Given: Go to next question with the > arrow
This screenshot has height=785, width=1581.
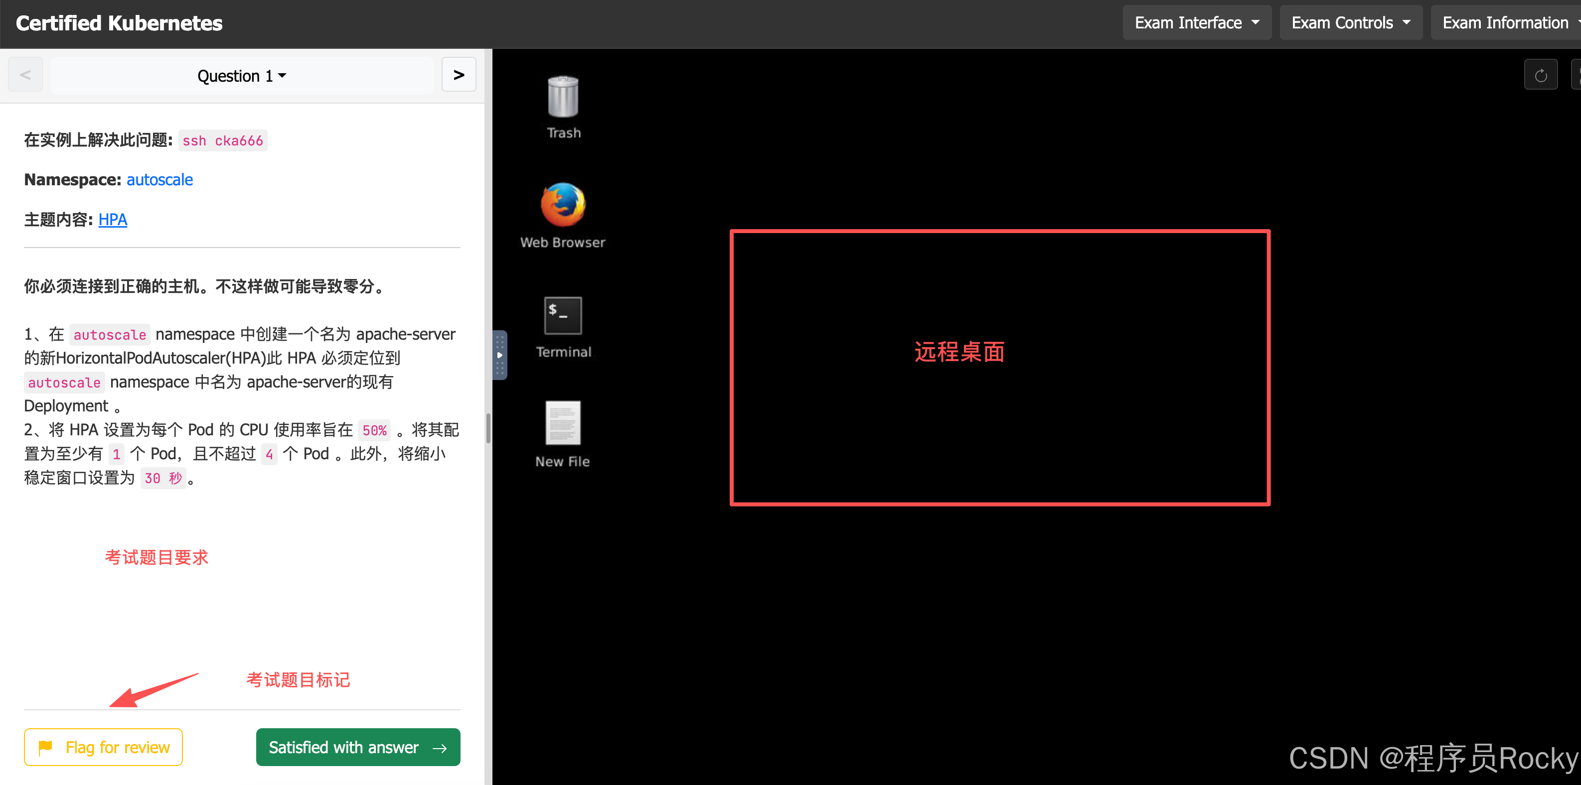Looking at the screenshot, I should pyautogui.click(x=459, y=75).
